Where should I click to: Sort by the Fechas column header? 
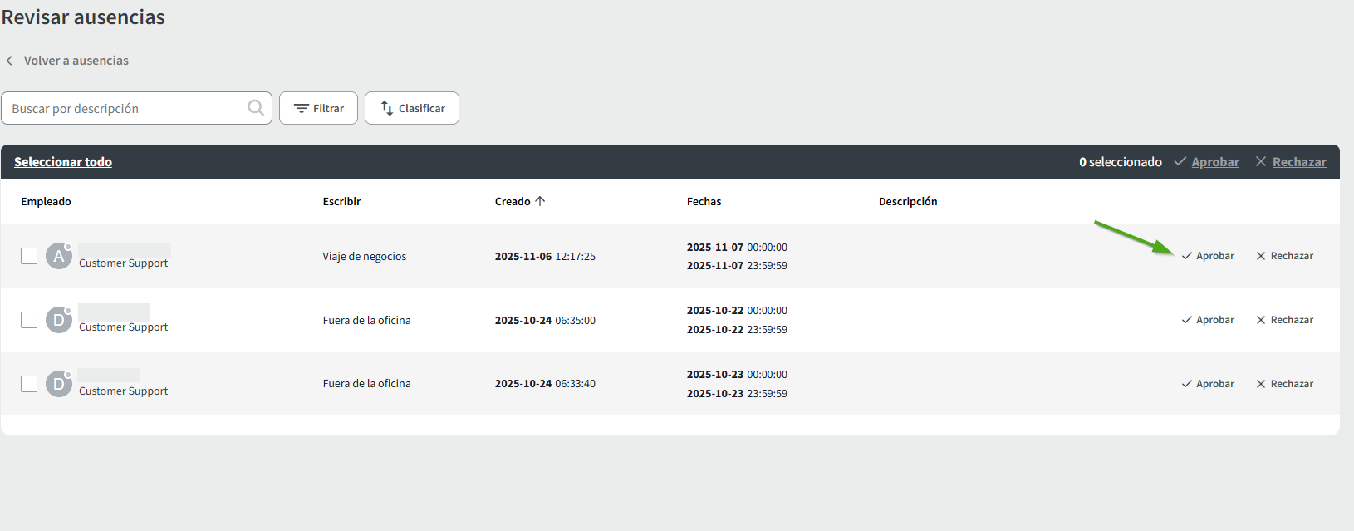point(704,201)
